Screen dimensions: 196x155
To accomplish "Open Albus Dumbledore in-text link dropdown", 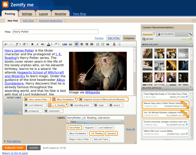I will pos(76,99).
